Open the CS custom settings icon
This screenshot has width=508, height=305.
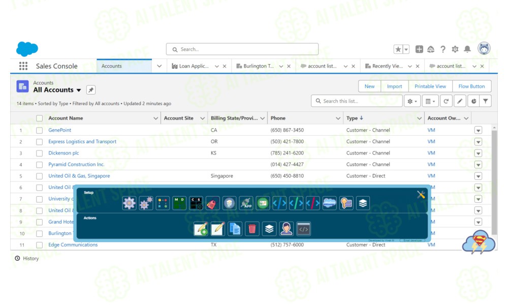pos(196,203)
